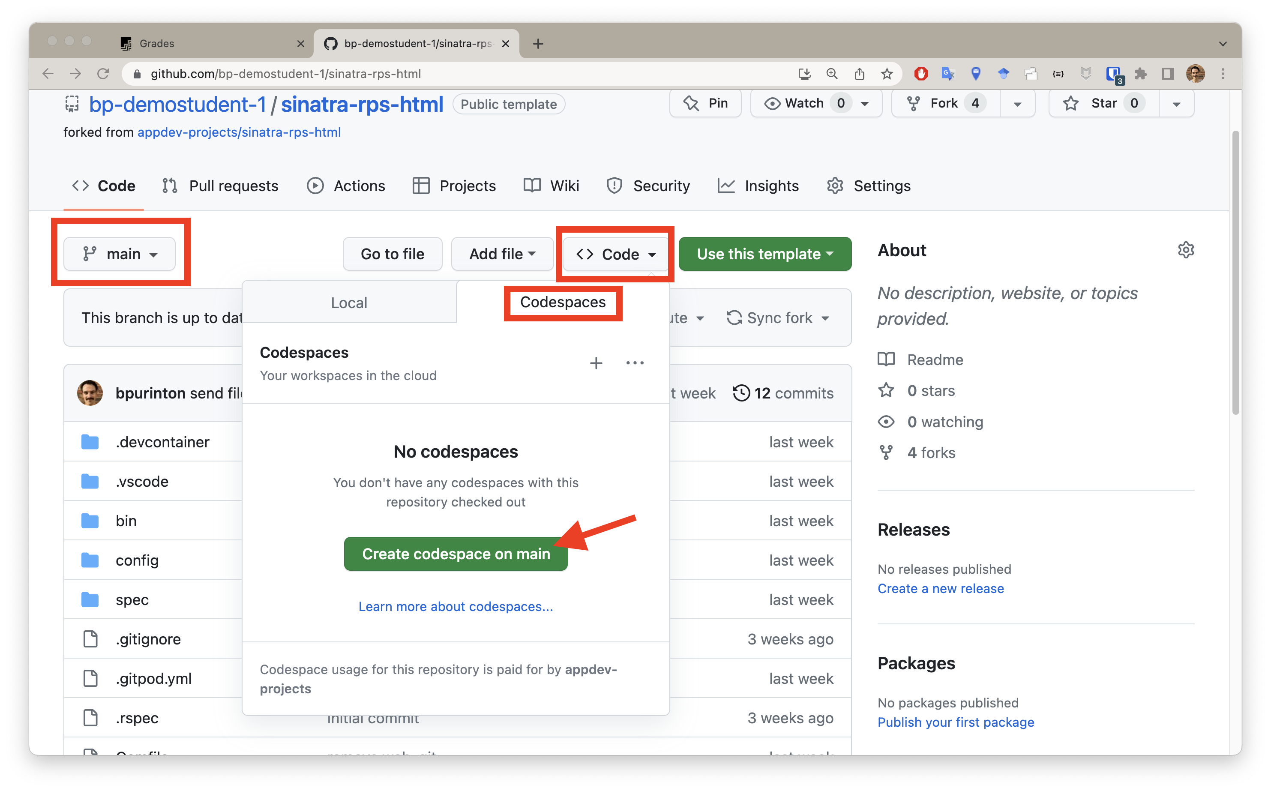Click Create codespace on main button
The width and height of the screenshot is (1271, 791).
click(456, 554)
